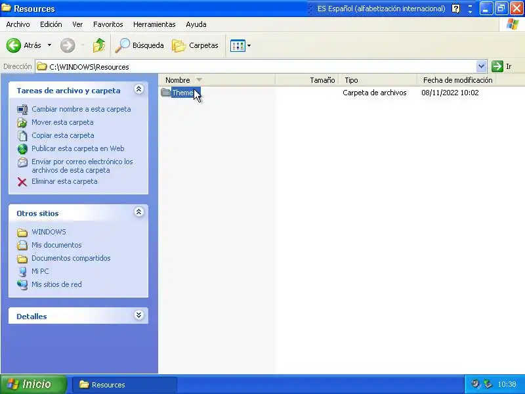Sort by the Nombre column header
Image resolution: width=525 pixels, height=394 pixels.
(x=217, y=80)
